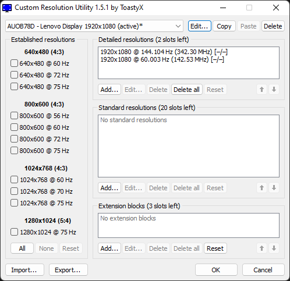Enable 640x480 @ 60 Hz checkbox
The width and height of the screenshot is (290, 281).
[14, 63]
